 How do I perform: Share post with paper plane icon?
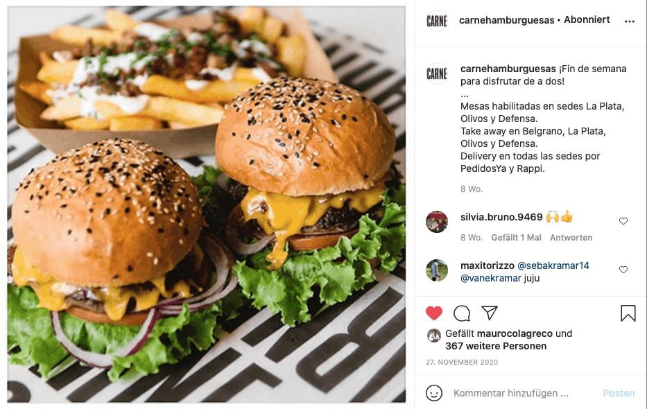[x=490, y=313]
